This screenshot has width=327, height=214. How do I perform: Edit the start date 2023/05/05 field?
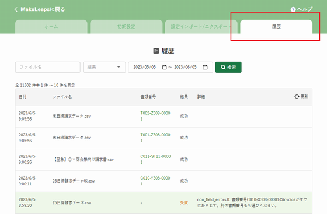145,67
